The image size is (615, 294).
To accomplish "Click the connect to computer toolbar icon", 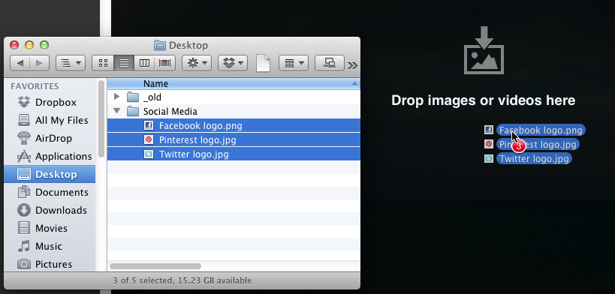I will [x=330, y=63].
